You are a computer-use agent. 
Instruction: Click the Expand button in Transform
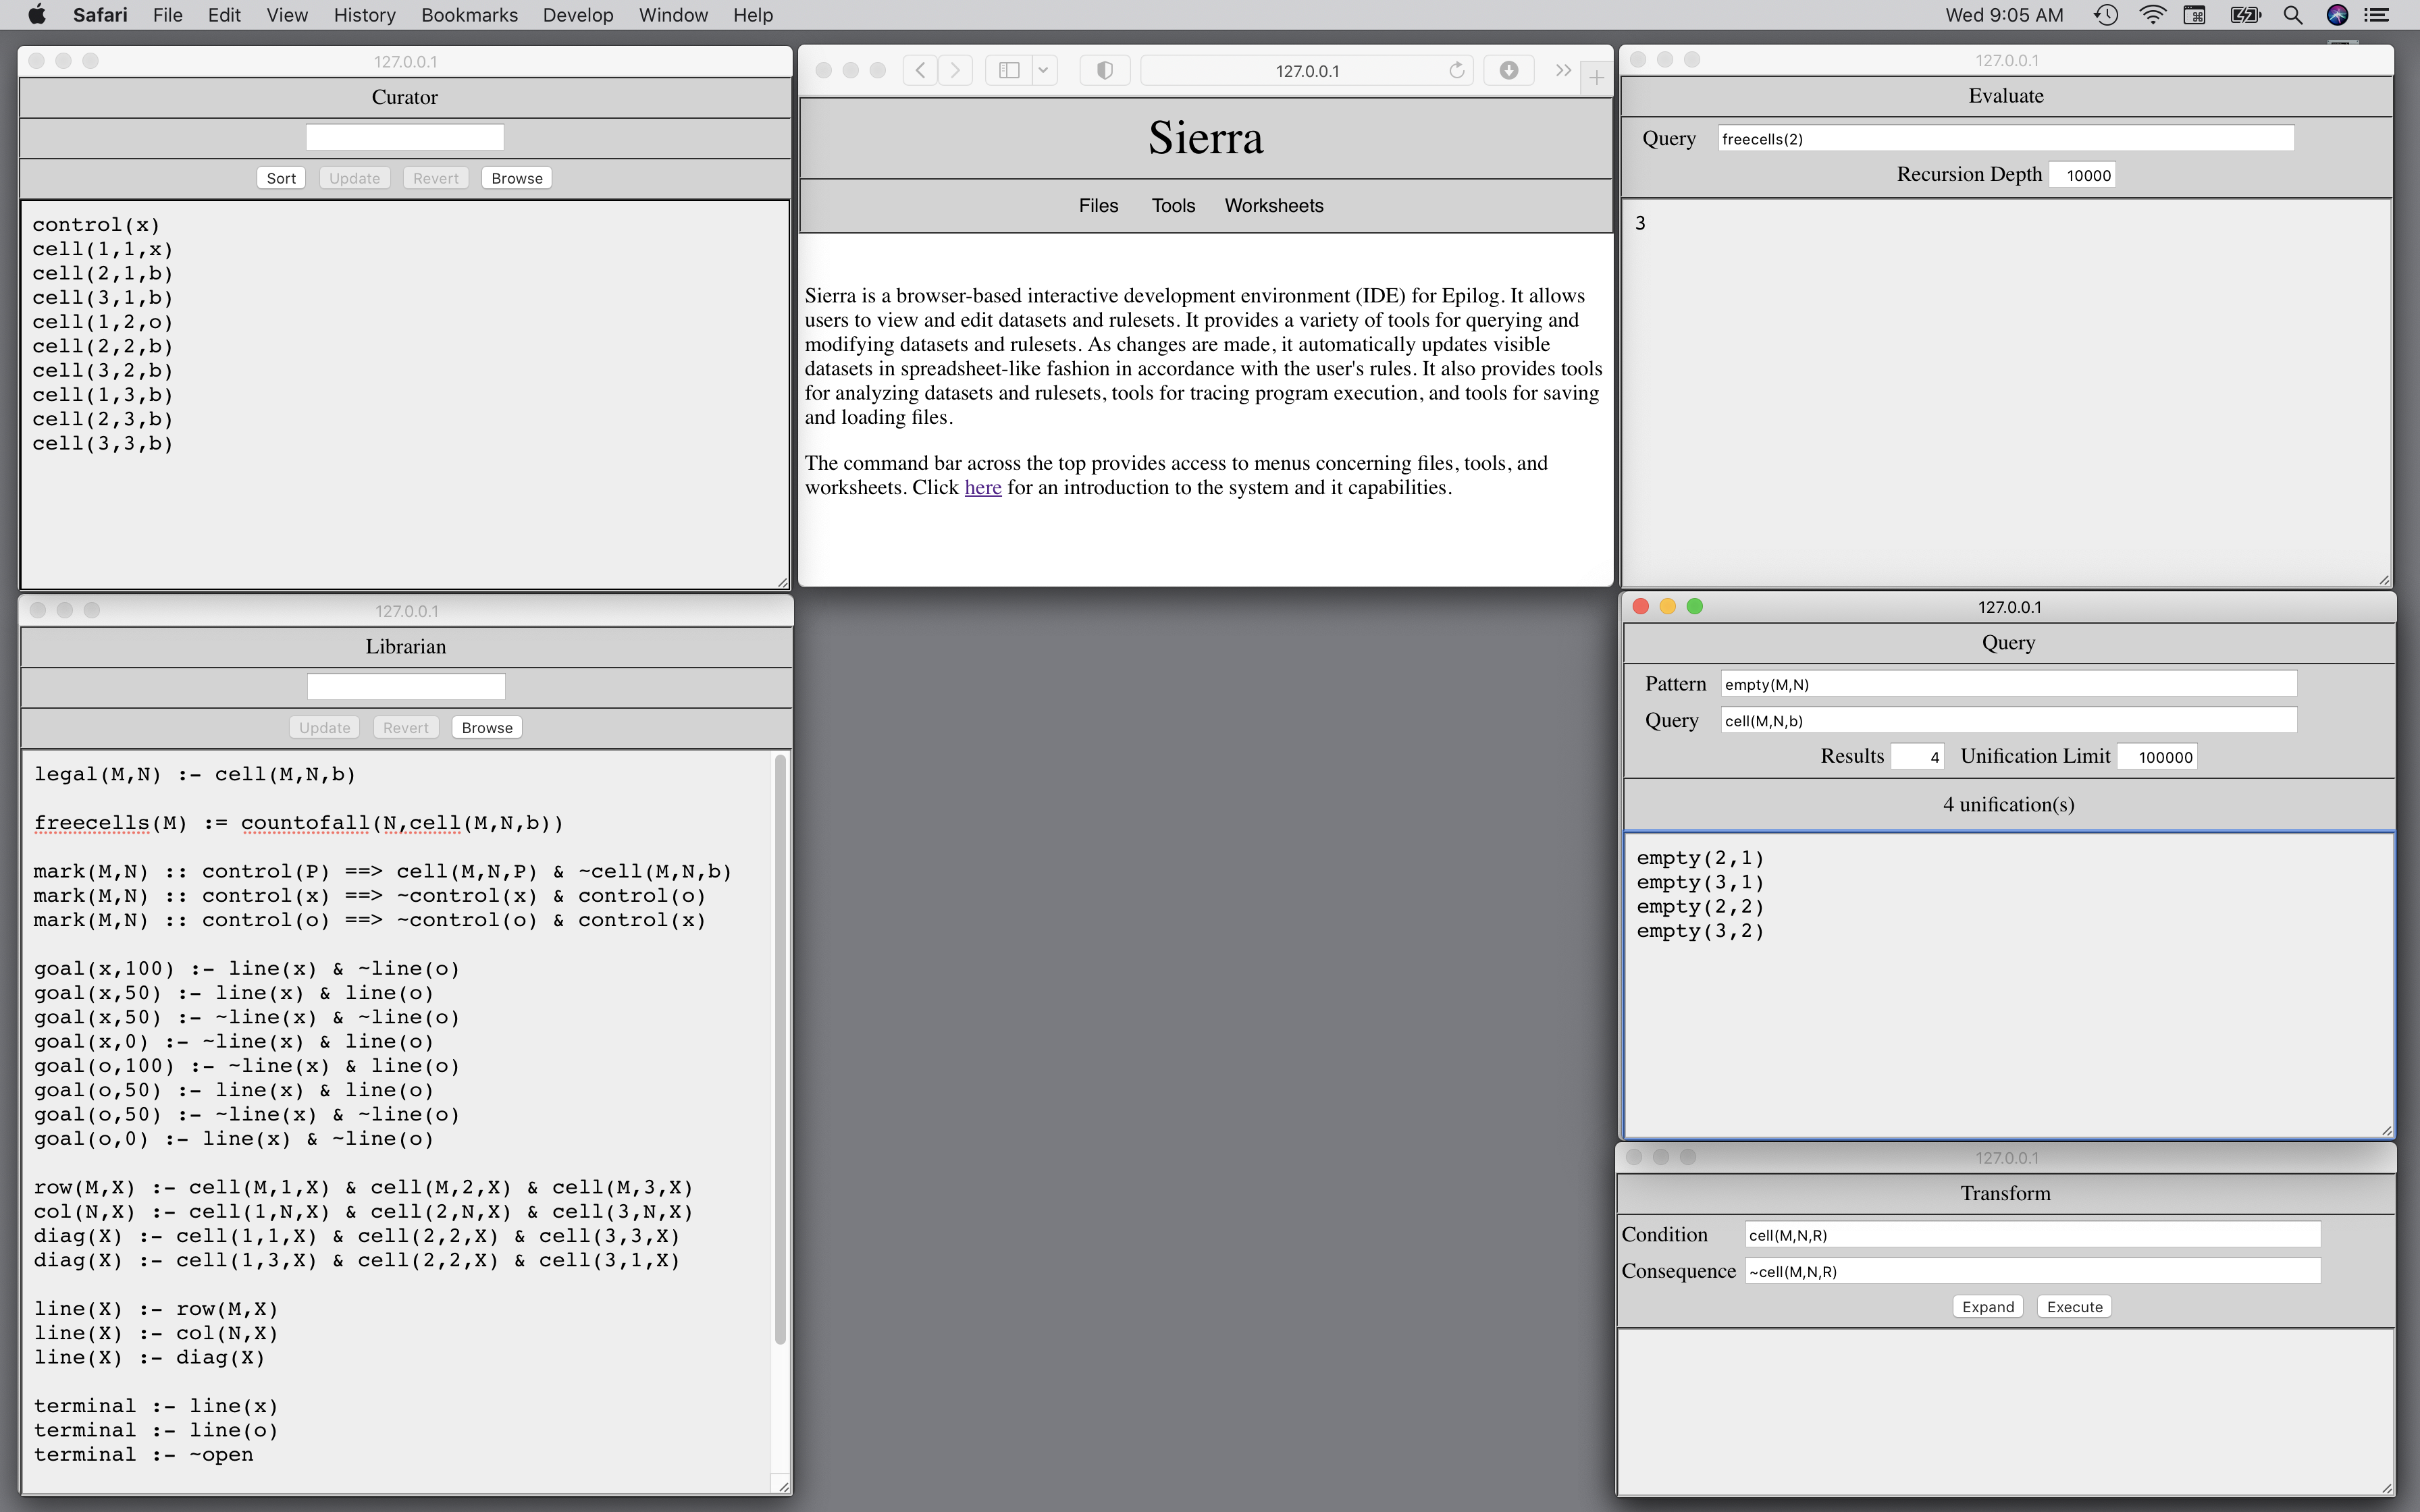[1987, 1307]
